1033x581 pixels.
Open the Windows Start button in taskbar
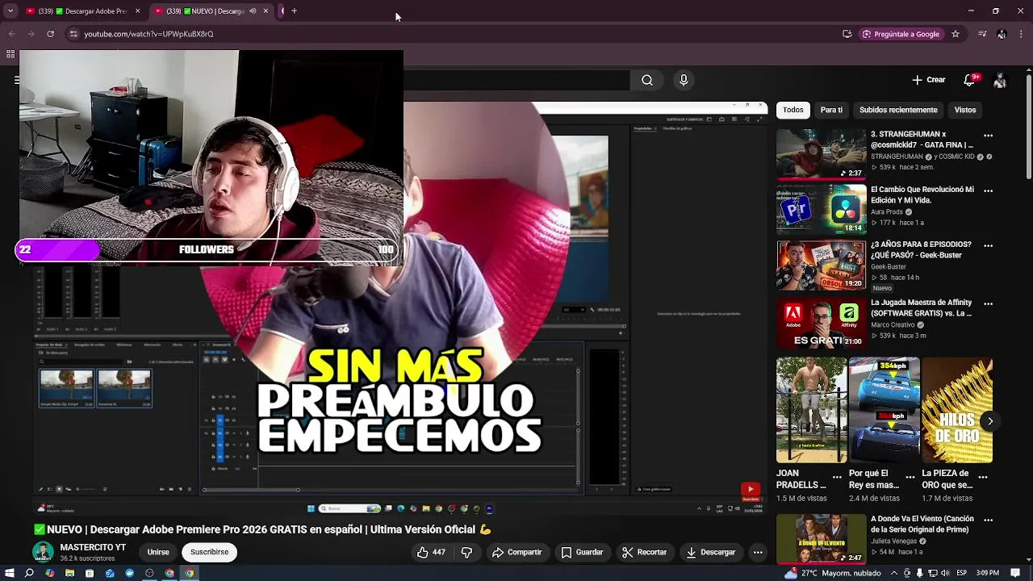point(10,573)
